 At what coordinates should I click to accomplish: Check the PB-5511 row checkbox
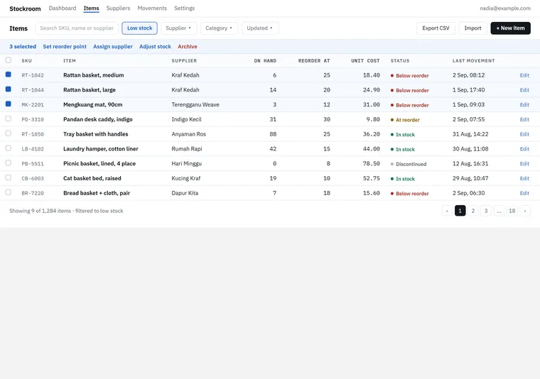tap(9, 163)
